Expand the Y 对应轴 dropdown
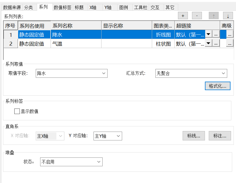 coord(118,136)
